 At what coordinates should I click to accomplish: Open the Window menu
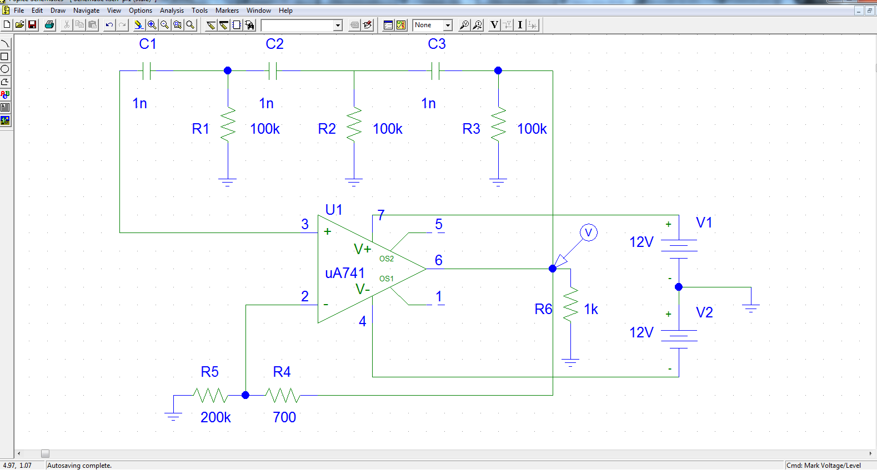[259, 11]
